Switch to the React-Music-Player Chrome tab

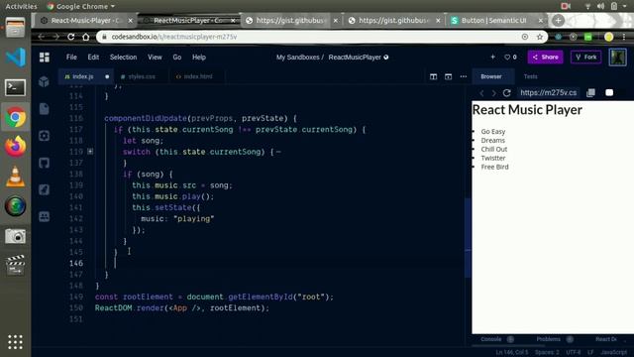pyautogui.click(x=85, y=20)
